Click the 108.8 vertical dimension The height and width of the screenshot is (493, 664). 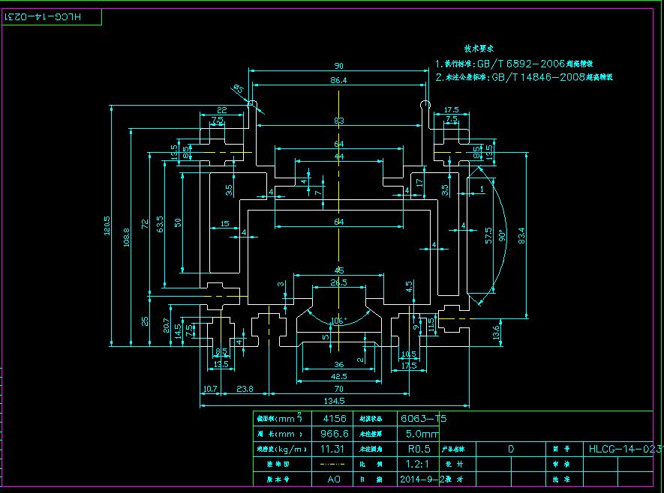point(126,238)
